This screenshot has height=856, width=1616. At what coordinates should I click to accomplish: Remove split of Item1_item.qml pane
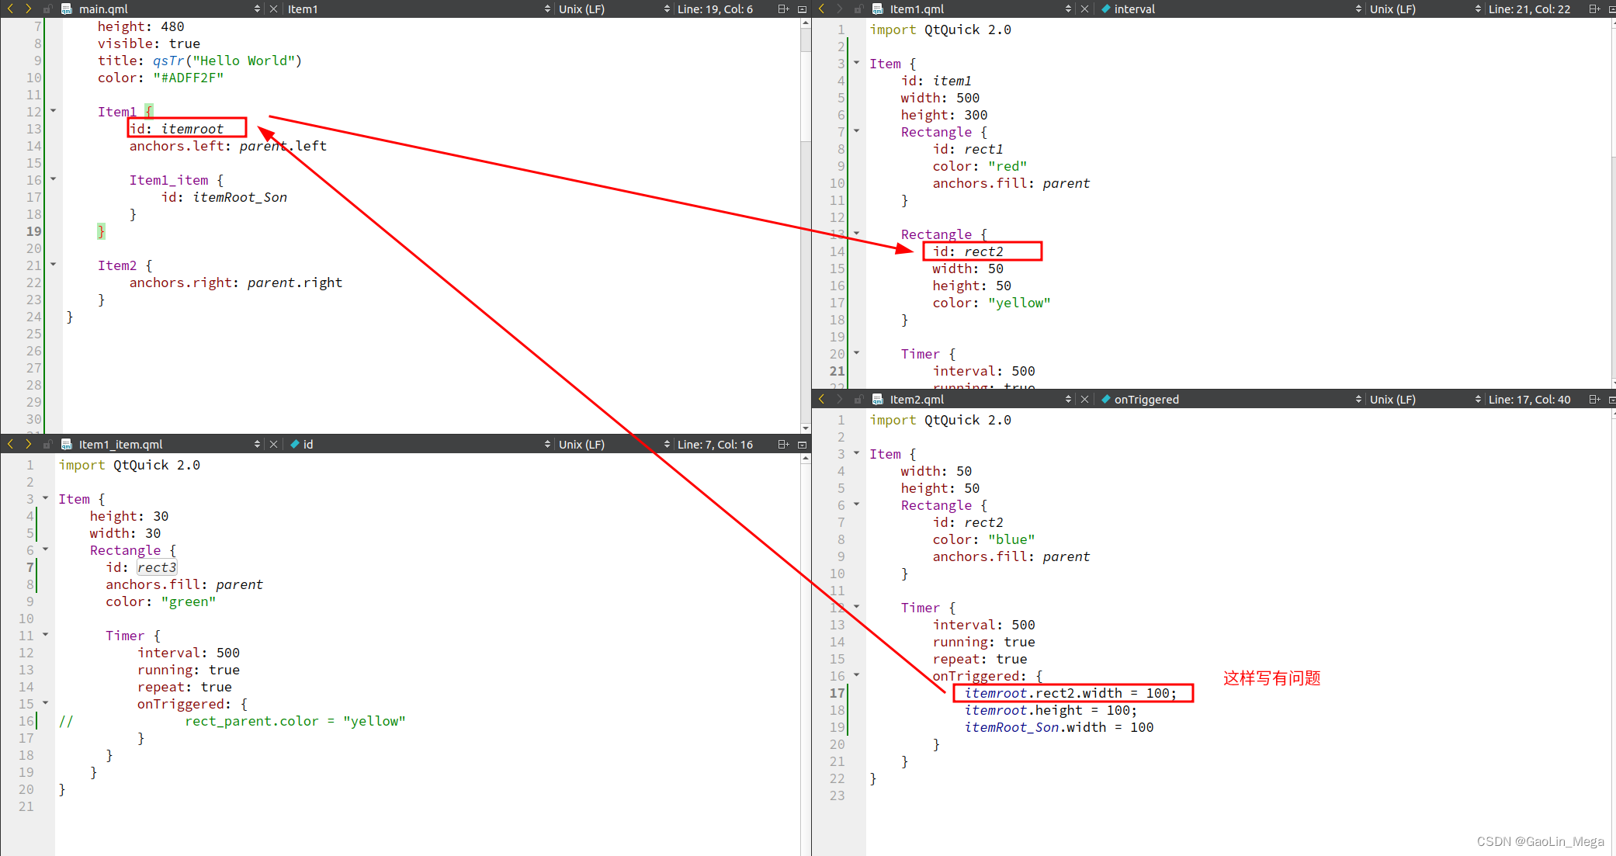pyautogui.click(x=802, y=445)
